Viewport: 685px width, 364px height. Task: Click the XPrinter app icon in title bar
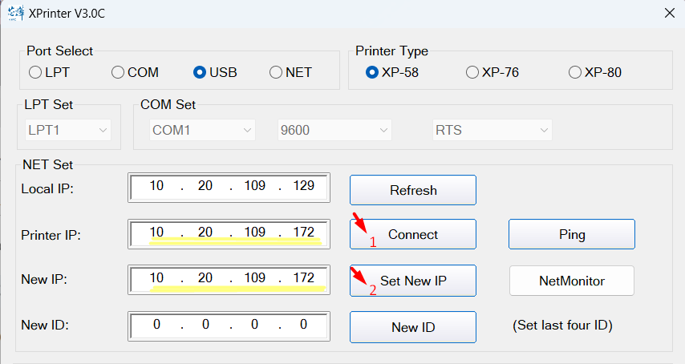click(16, 13)
